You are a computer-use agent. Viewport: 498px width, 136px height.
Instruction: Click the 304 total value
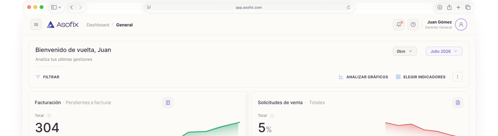point(47,128)
